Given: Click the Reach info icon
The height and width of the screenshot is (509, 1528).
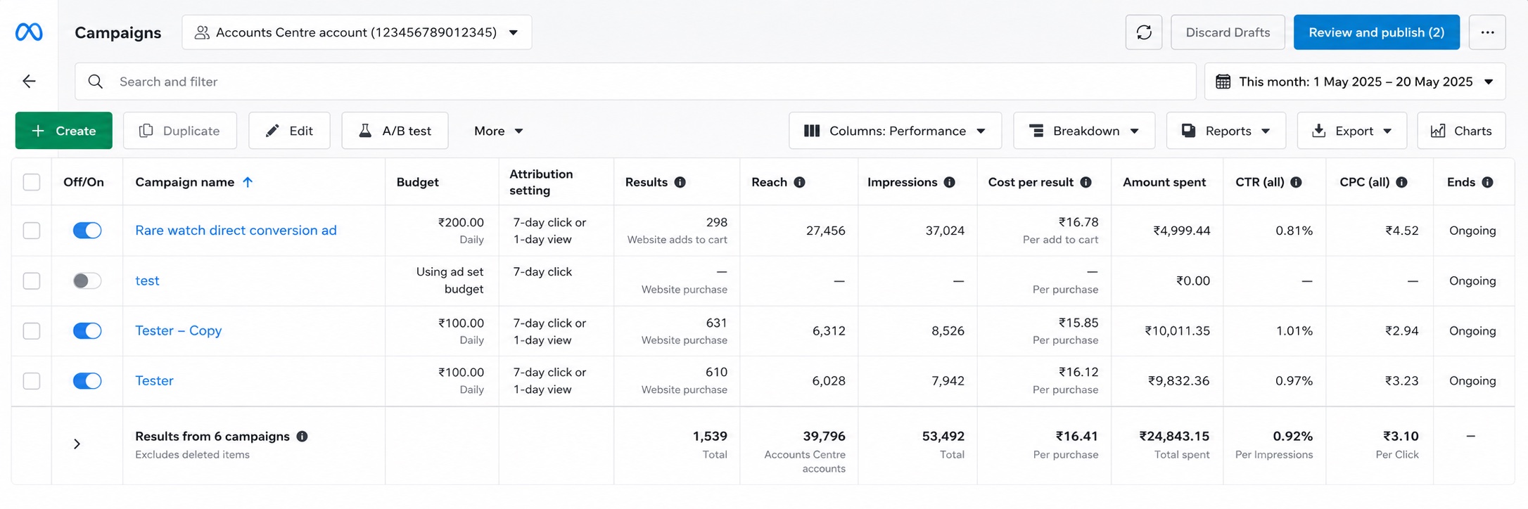Looking at the screenshot, I should coord(799,182).
